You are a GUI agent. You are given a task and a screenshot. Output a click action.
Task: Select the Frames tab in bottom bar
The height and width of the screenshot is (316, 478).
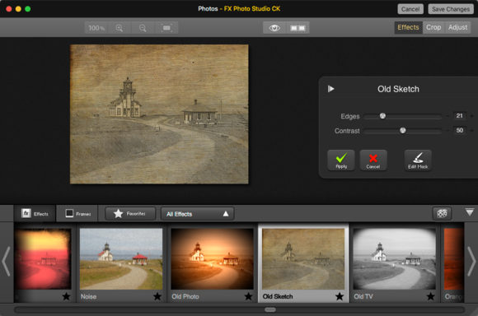click(77, 213)
